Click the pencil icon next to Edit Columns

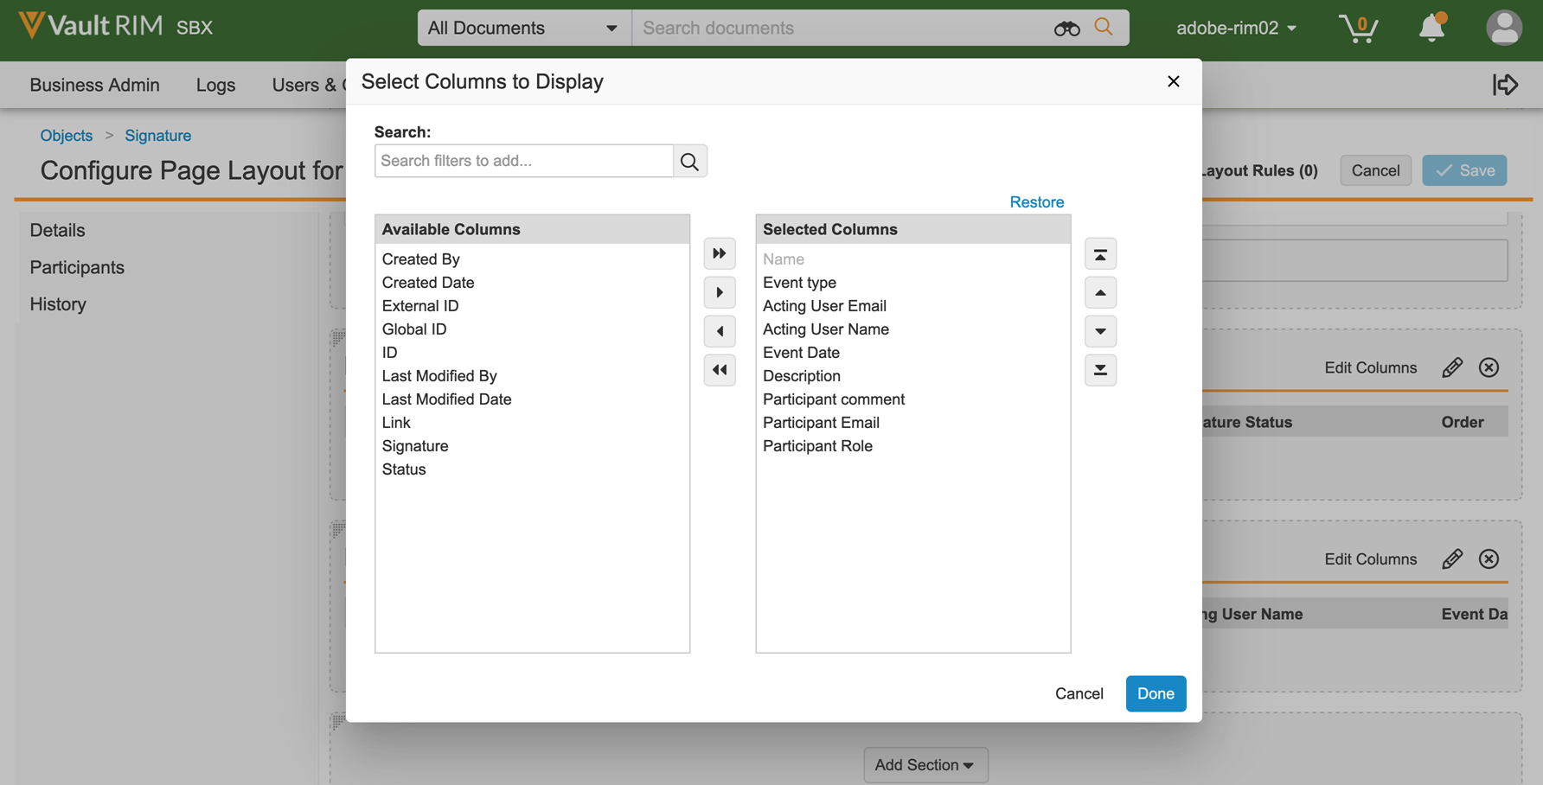pos(1452,367)
